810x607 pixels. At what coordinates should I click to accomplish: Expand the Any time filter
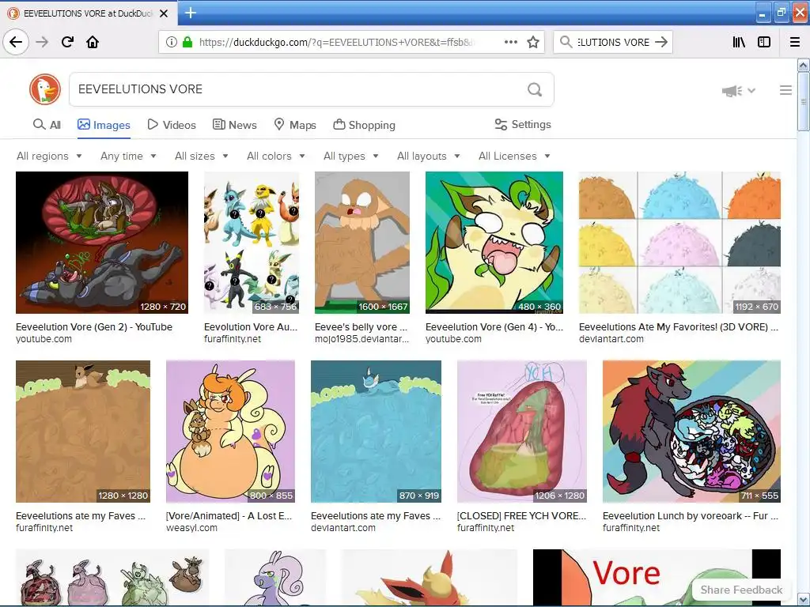128,156
